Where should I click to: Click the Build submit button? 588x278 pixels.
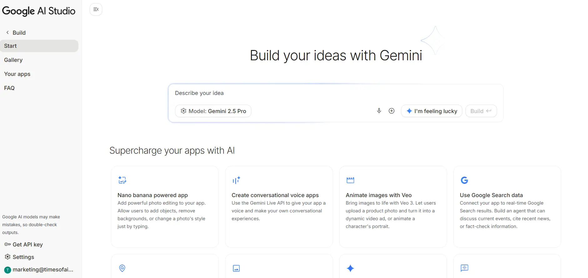click(481, 111)
